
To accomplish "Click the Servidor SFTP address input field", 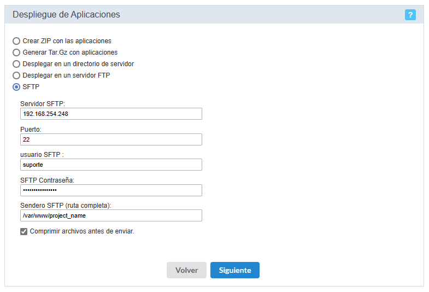I will [x=111, y=114].
